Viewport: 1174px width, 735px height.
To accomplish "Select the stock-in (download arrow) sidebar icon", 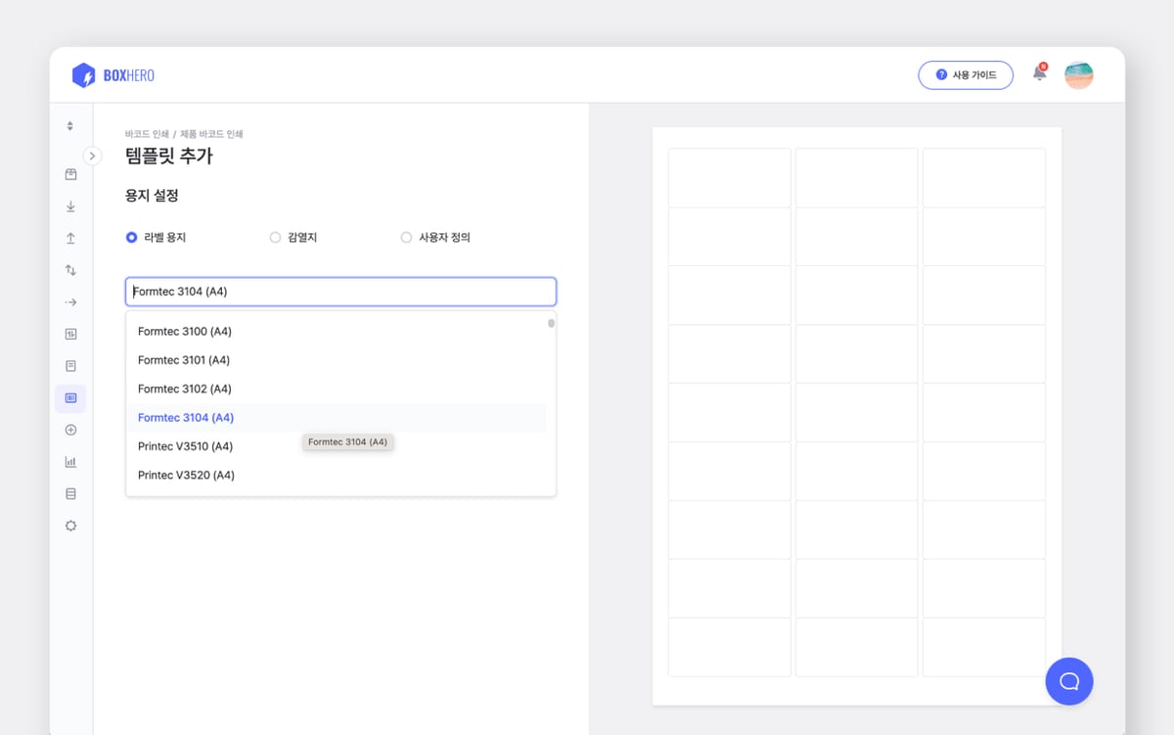I will (69, 207).
